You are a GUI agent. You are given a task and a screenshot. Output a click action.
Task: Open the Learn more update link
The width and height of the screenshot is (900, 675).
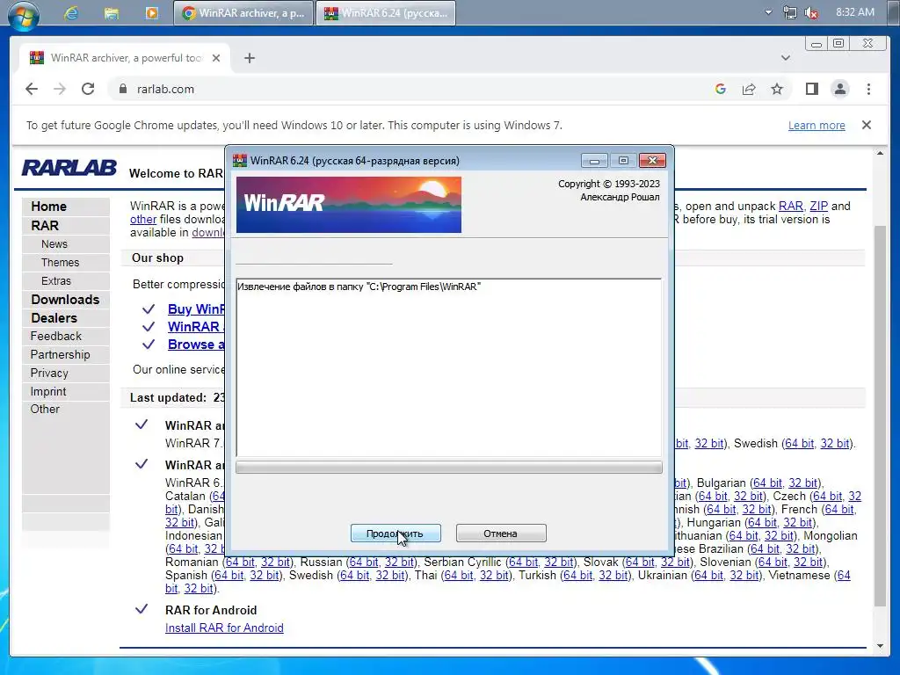pyautogui.click(x=817, y=125)
